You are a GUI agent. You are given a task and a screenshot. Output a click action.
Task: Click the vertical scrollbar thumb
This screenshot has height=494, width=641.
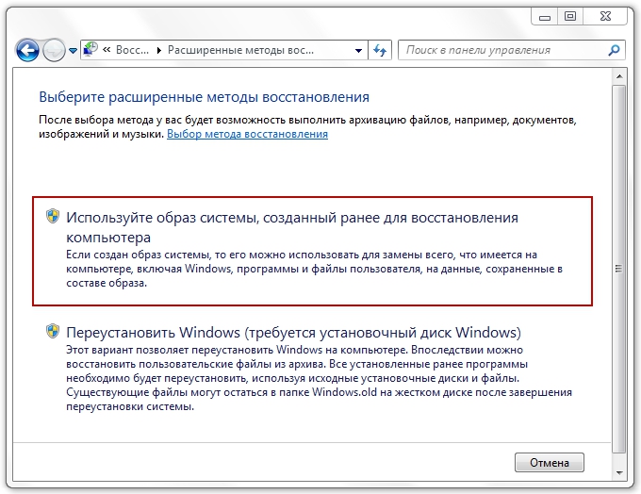click(x=619, y=269)
